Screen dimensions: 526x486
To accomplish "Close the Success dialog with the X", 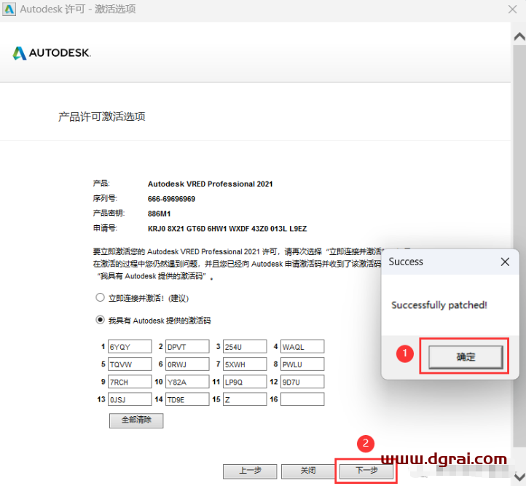I will pos(505,262).
